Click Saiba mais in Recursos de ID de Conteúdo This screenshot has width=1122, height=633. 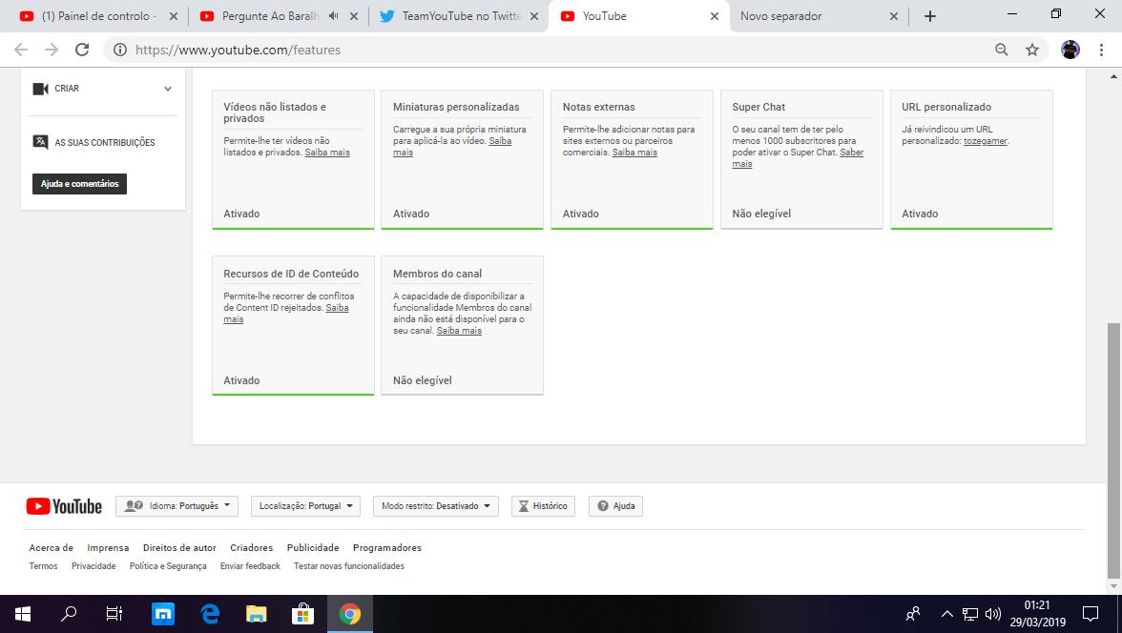[x=337, y=308]
